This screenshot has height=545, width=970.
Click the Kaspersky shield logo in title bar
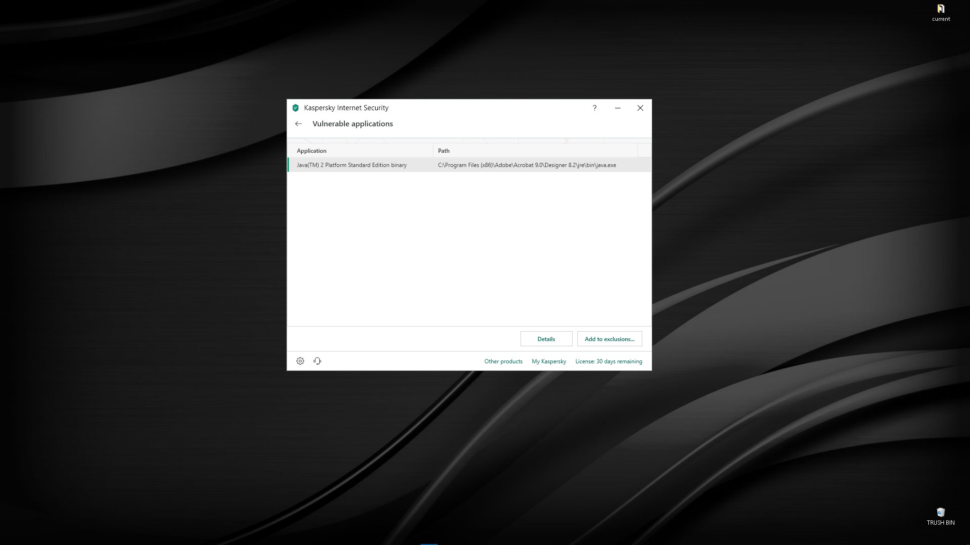click(x=296, y=108)
